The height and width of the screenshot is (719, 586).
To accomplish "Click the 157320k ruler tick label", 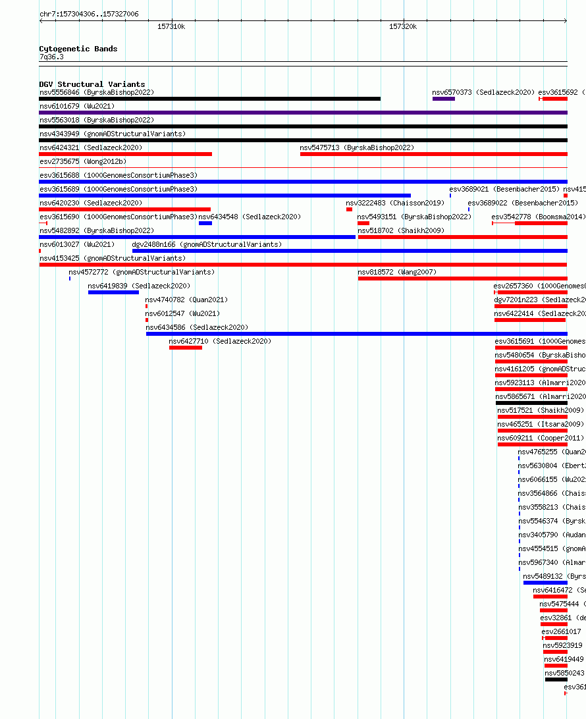I will [x=403, y=26].
